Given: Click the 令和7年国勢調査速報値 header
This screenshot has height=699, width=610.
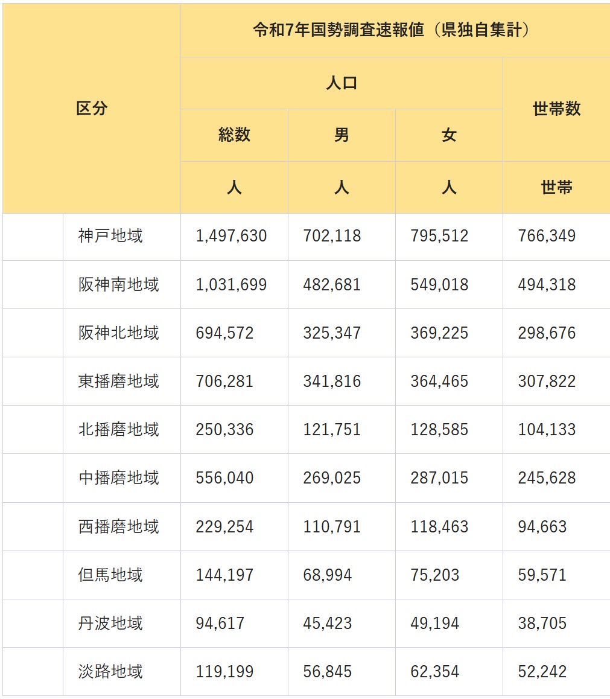Looking at the screenshot, I should [395, 30].
